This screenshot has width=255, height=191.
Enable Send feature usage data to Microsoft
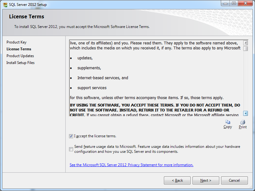71,149
